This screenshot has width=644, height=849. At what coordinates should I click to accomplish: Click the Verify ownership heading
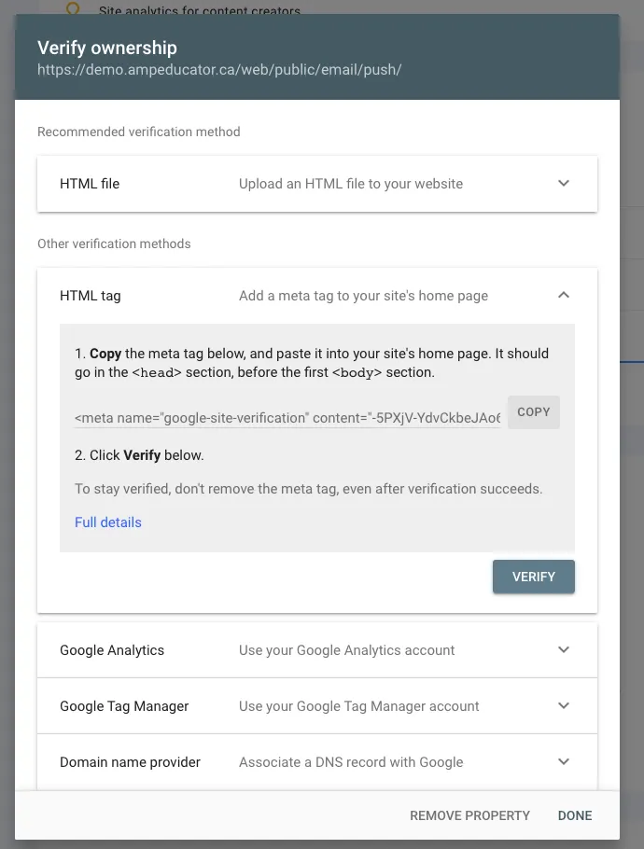(107, 48)
